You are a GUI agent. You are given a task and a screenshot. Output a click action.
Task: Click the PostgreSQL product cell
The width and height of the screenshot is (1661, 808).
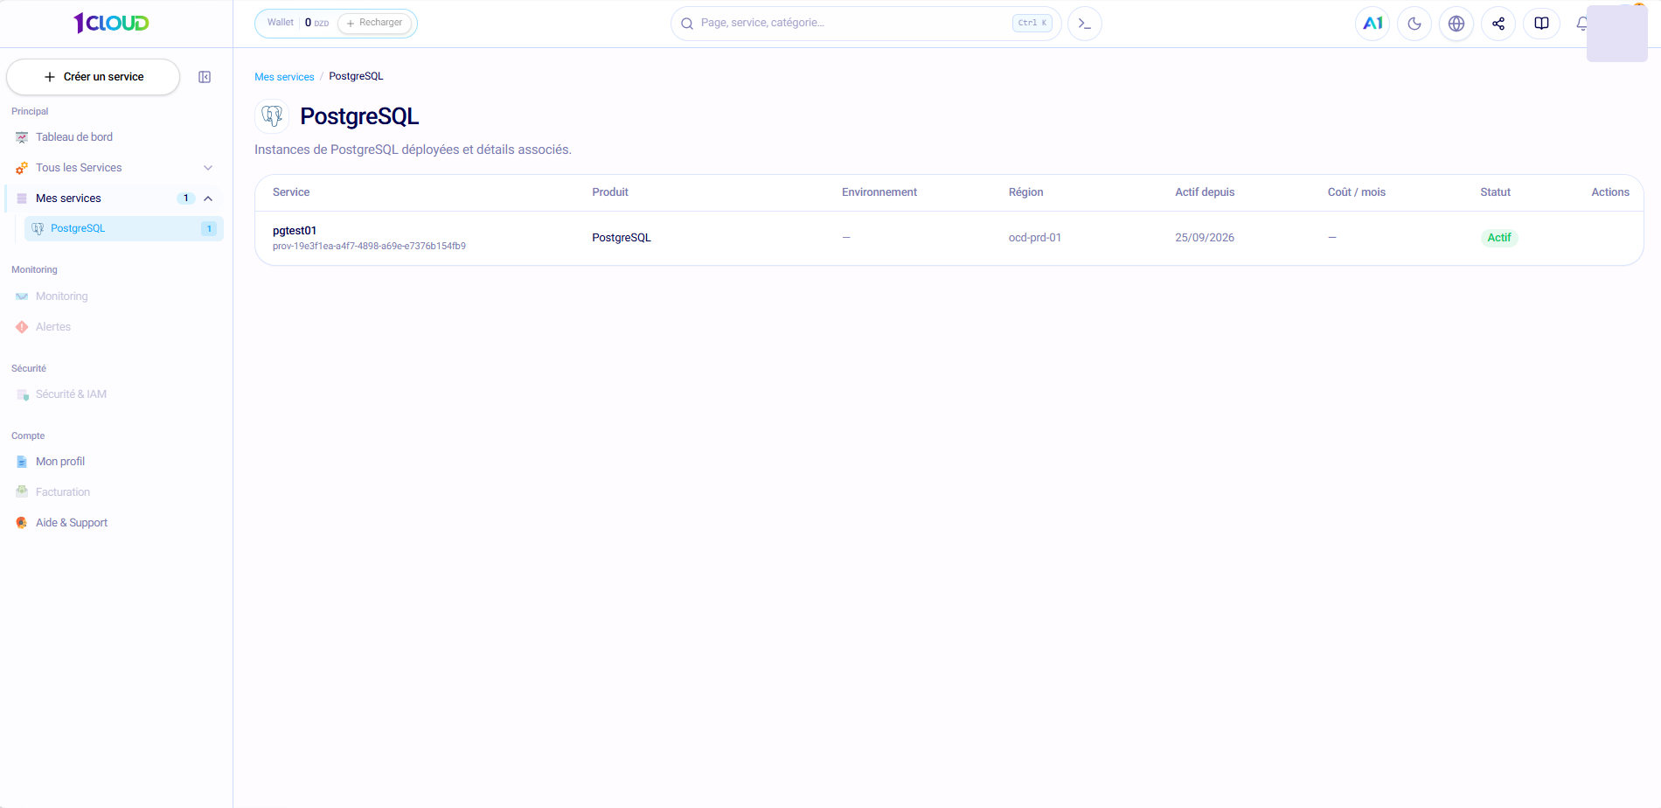point(622,238)
